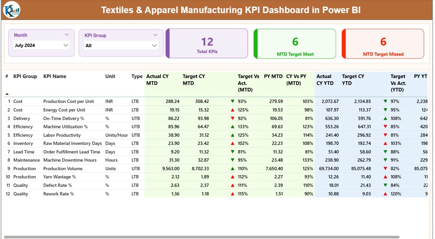This screenshot has width=435, height=239.
Task: Click the green up triangle for Machine Utilization %
Action: [x=232, y=127]
